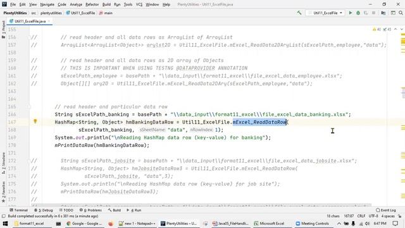Open the VCS menu
The width and height of the screenshot is (405, 228).
click(139, 4)
